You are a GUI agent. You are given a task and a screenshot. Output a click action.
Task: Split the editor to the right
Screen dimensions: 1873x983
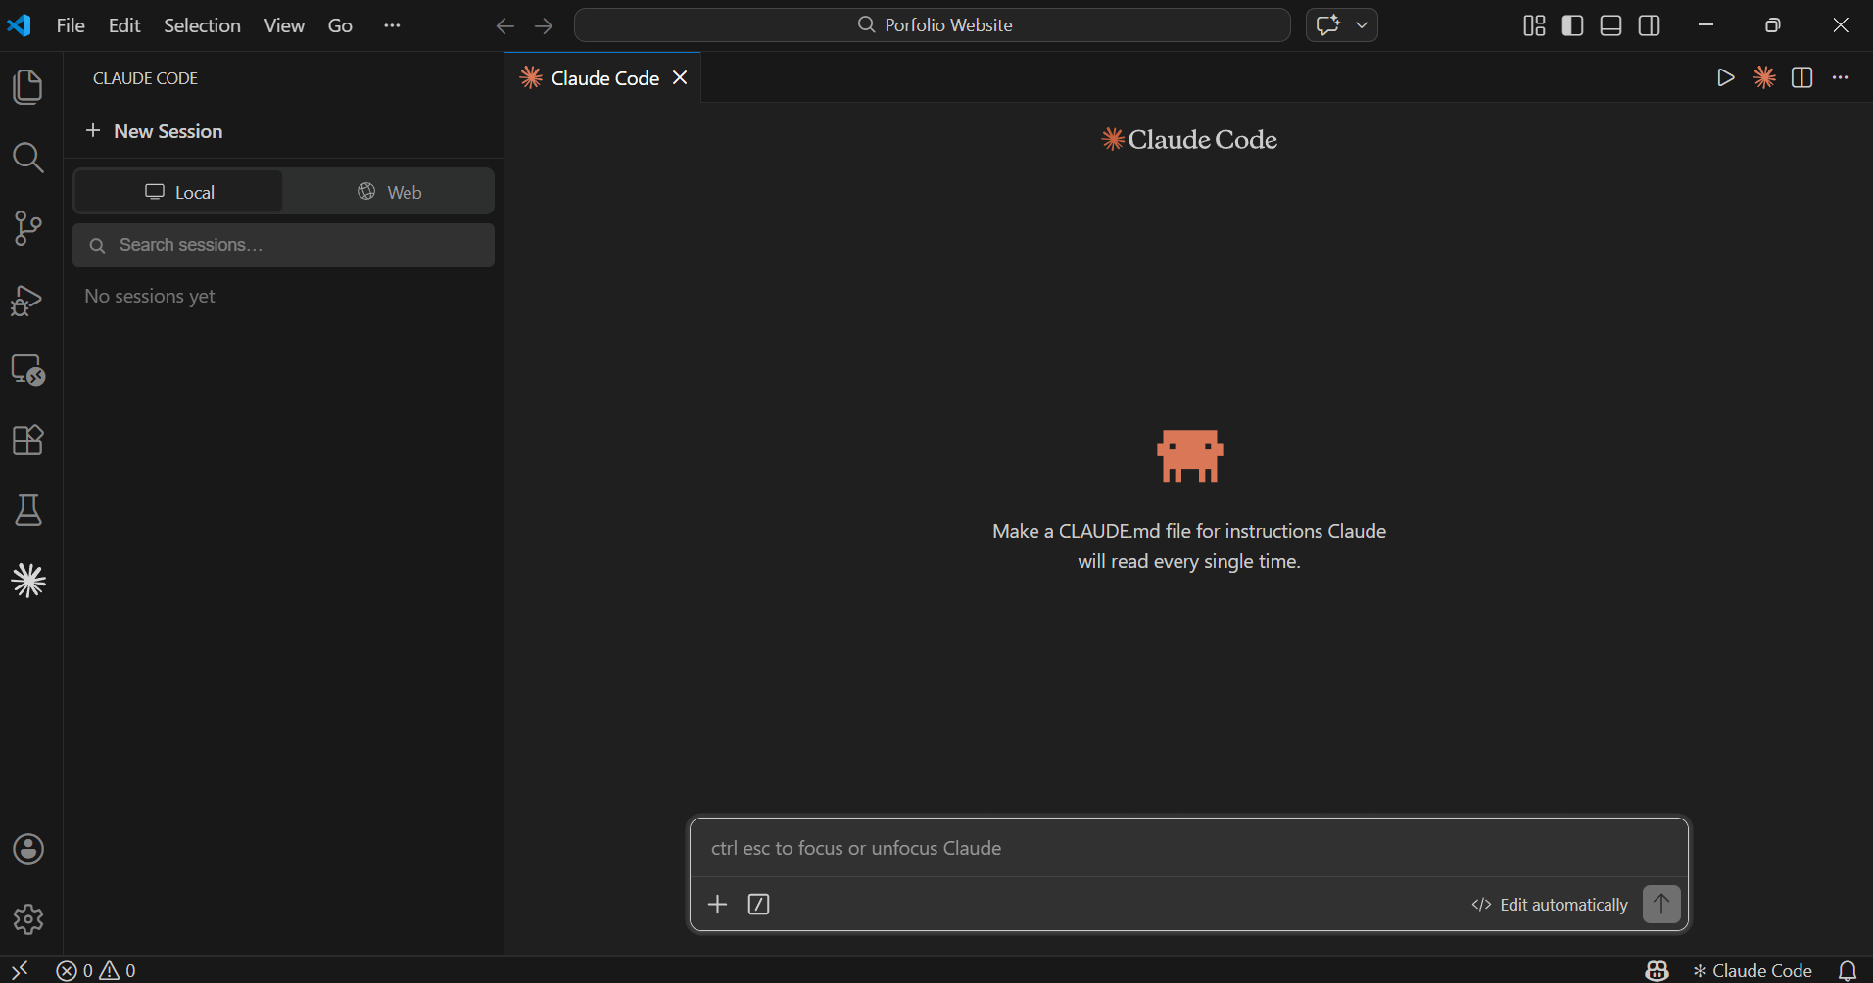pos(1802,77)
